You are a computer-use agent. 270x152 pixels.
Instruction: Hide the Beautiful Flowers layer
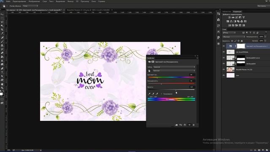tap(224, 69)
